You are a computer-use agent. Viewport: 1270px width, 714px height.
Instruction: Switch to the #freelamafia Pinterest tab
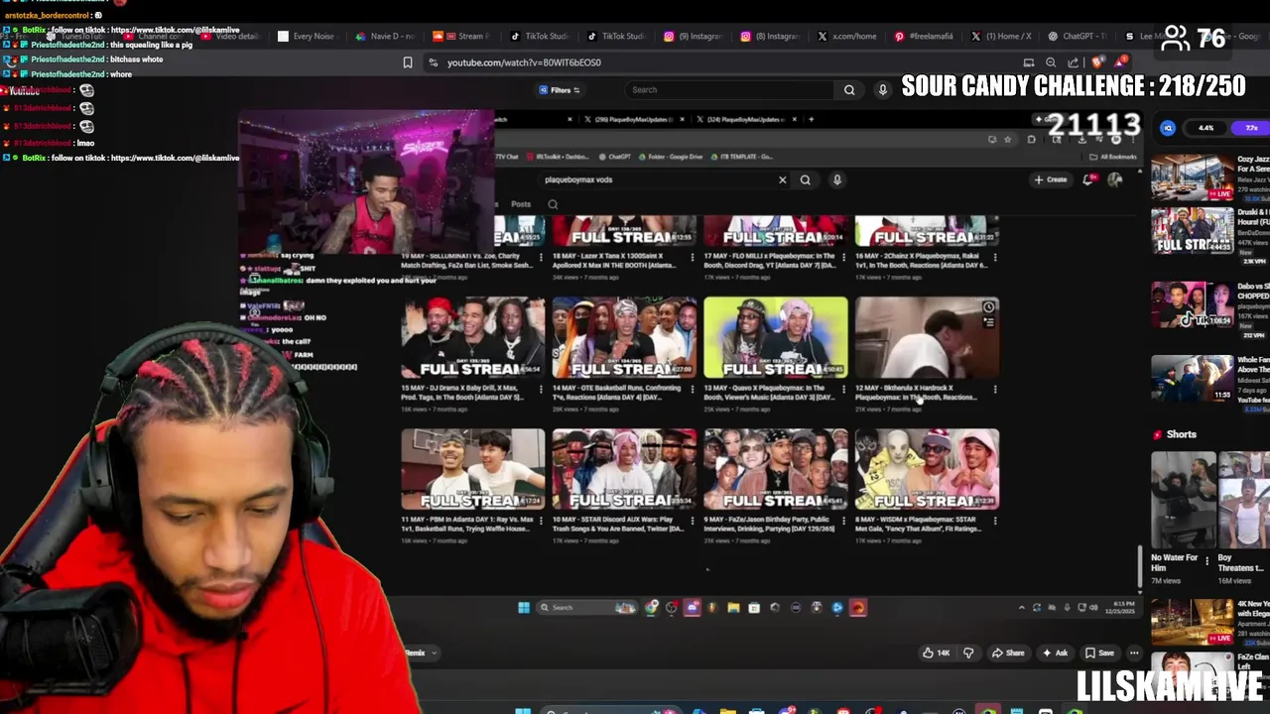[x=927, y=37]
